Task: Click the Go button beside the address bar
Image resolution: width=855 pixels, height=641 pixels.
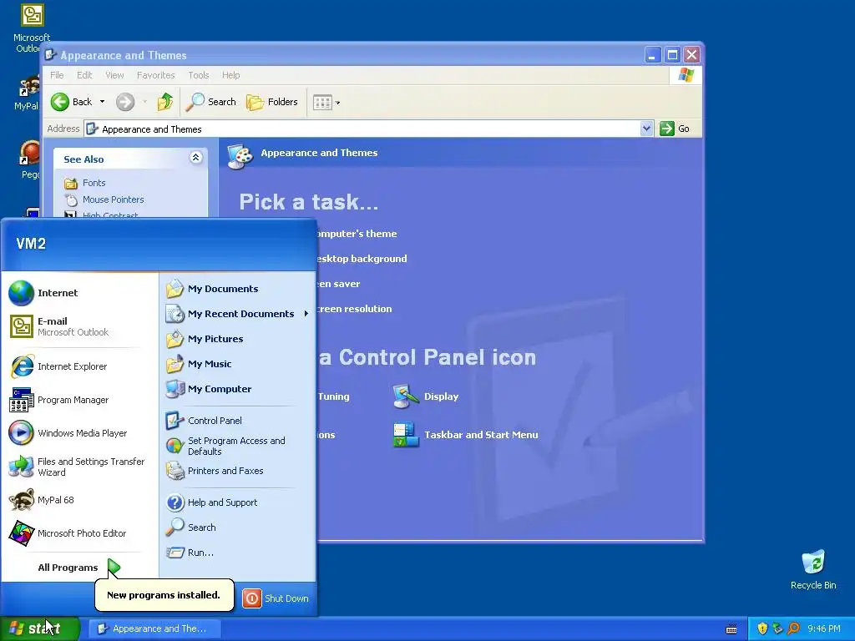Action: point(675,129)
